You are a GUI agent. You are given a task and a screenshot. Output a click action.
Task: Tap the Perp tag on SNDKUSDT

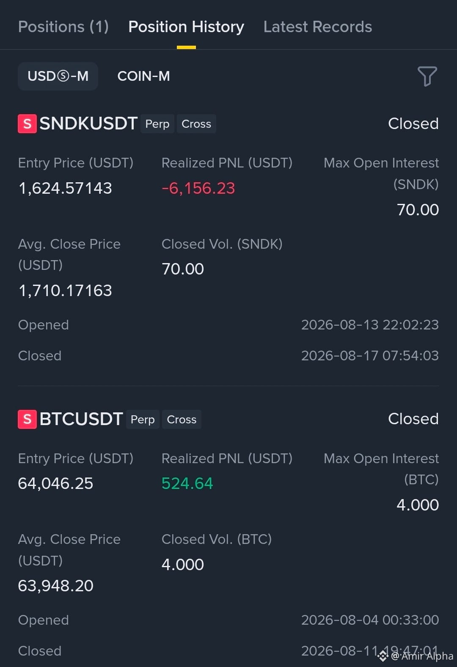coord(157,124)
